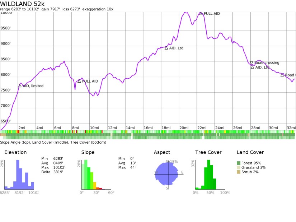The width and height of the screenshot is (296, 222).
Task: Click the 20mi label on the distance axis
Action: (184, 128)
